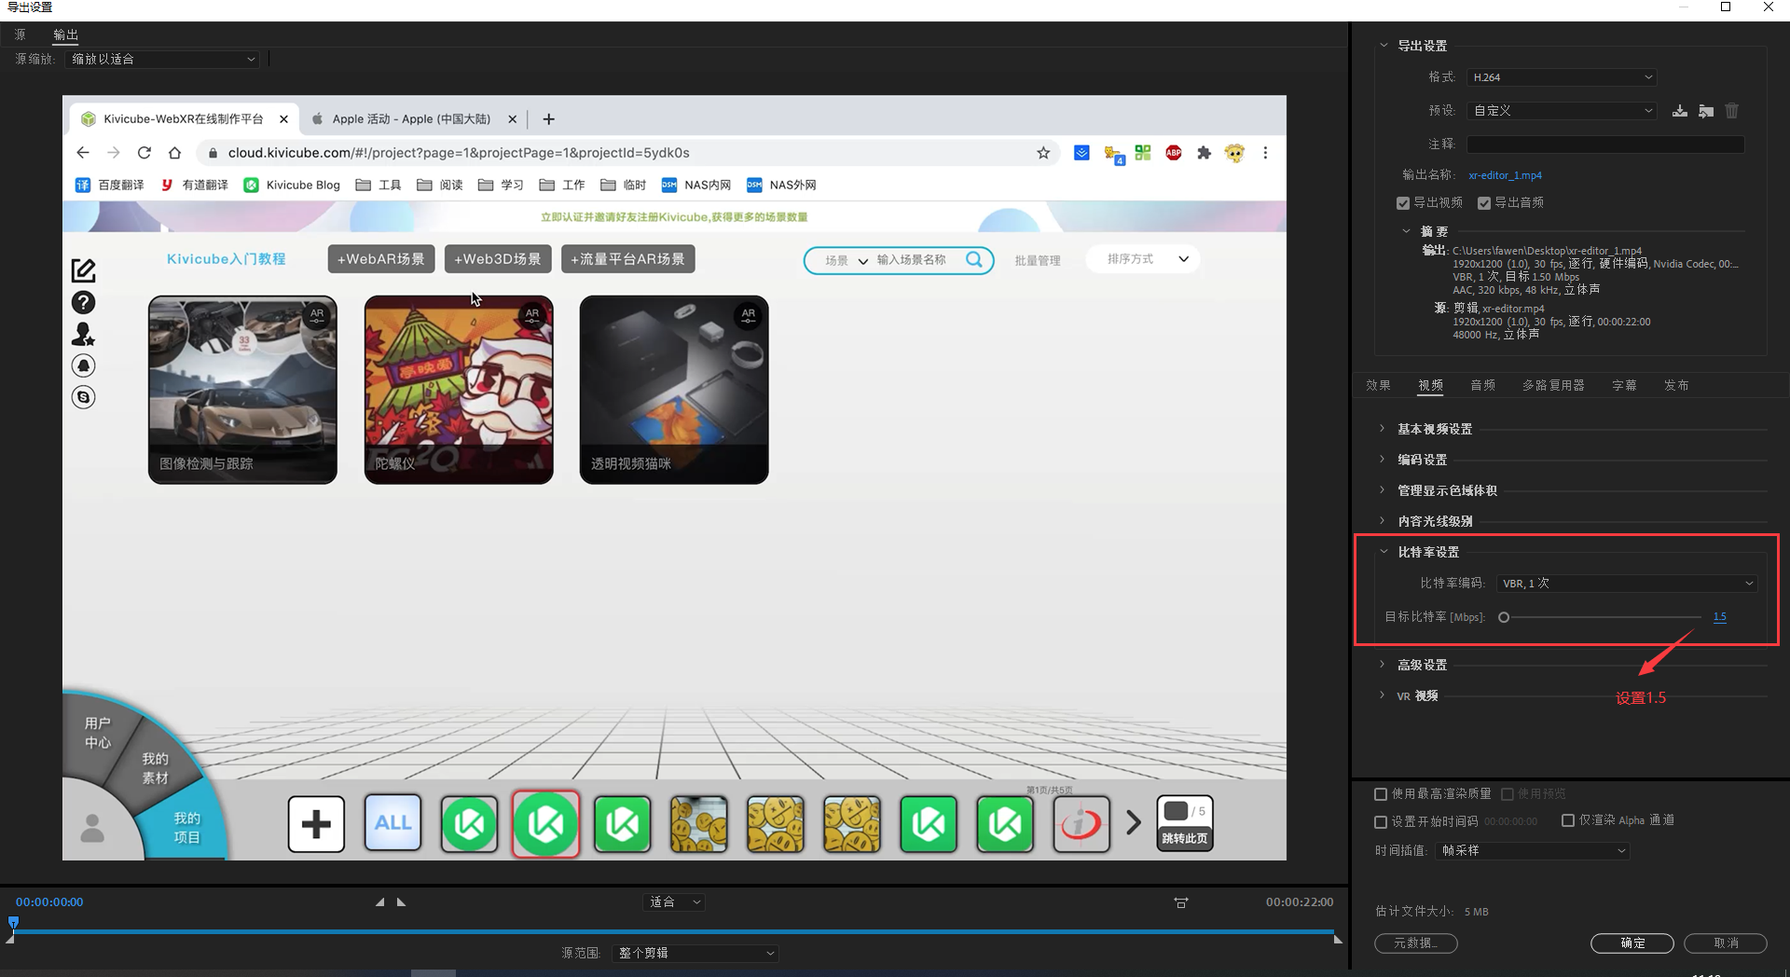Uncheck the 导出视频 checkbox

1403,203
